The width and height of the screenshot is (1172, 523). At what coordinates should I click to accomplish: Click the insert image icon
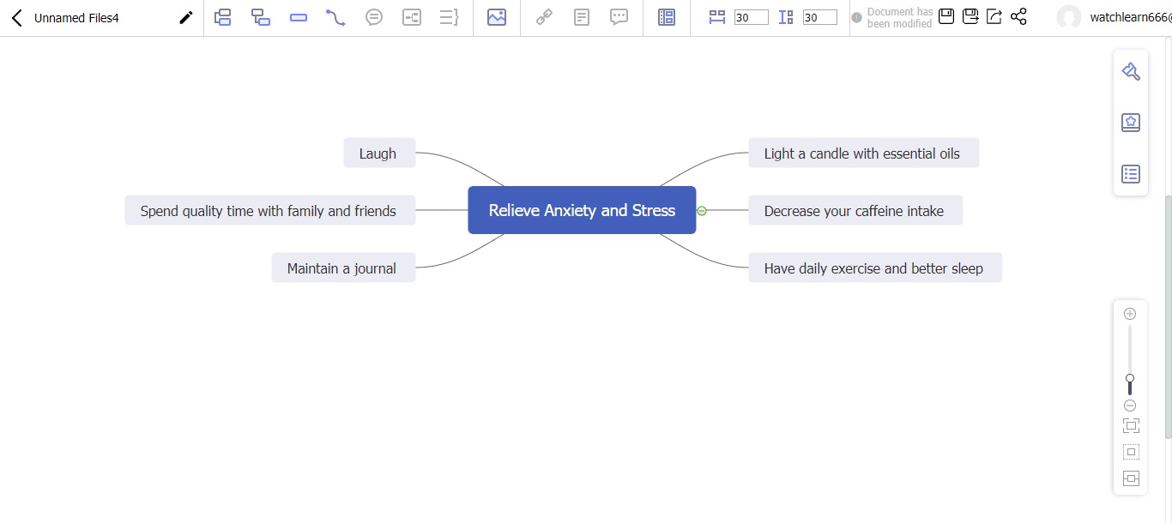(x=496, y=17)
